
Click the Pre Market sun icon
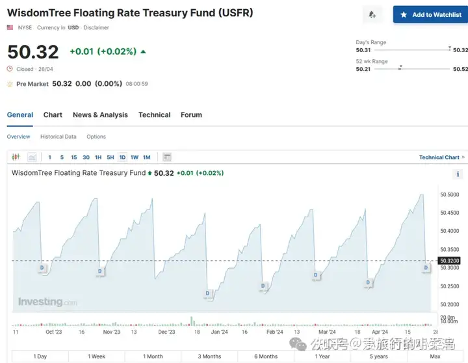click(10, 84)
